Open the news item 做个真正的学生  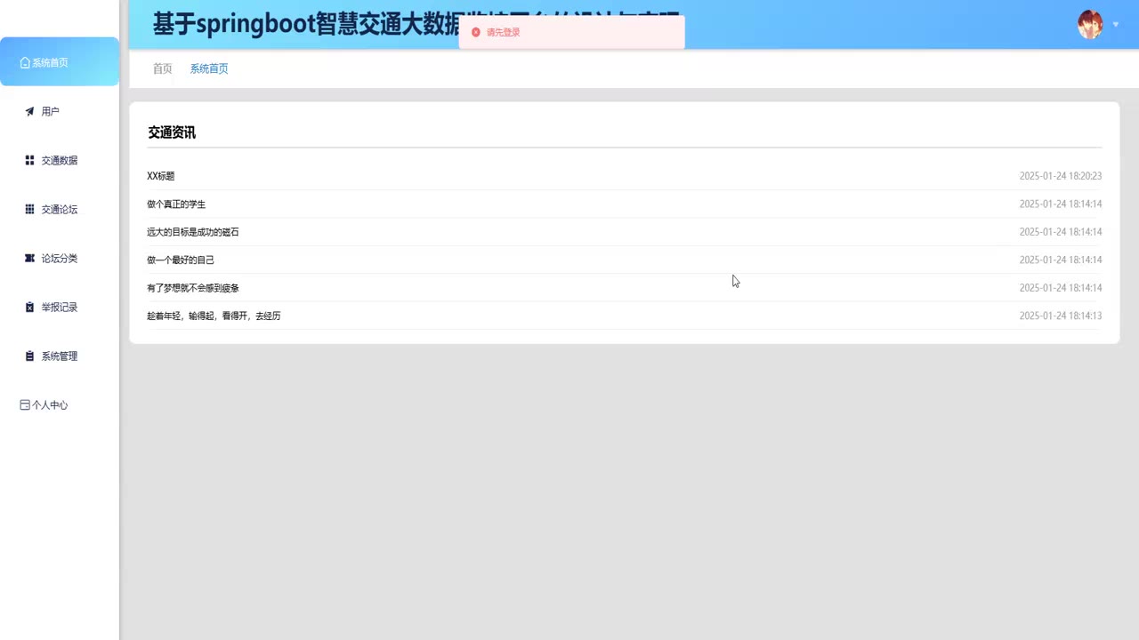click(x=176, y=204)
